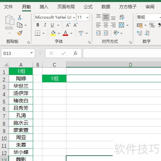This screenshot has width=161, height=161.
Task: Apply red font color
Action: click(65, 33)
